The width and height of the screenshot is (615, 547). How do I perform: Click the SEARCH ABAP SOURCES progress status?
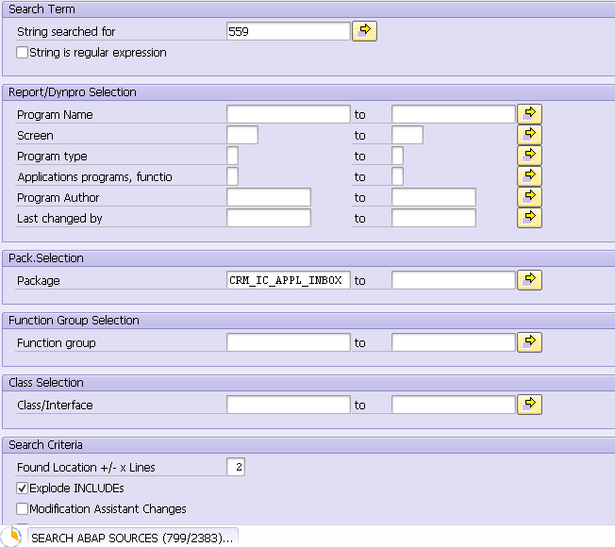132,538
